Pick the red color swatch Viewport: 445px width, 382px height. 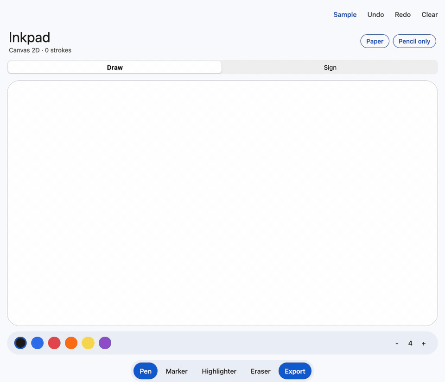coord(54,343)
